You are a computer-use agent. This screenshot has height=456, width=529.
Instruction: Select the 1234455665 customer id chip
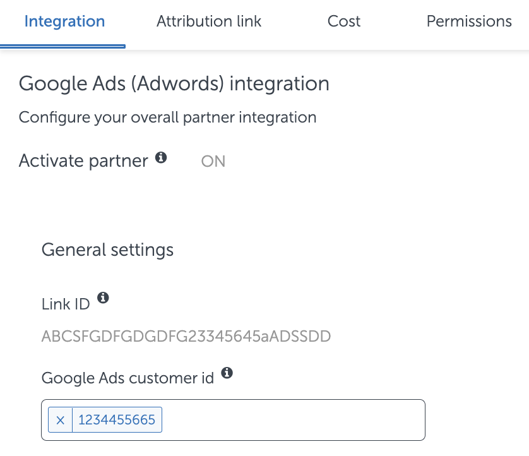tap(117, 420)
